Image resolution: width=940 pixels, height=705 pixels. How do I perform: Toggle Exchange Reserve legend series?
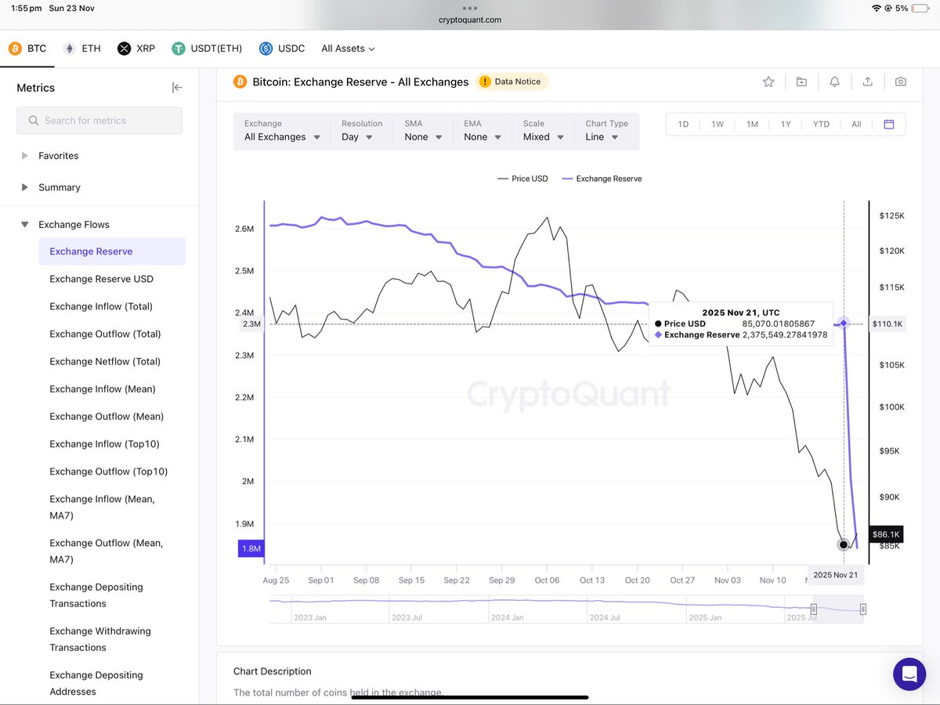click(x=602, y=179)
